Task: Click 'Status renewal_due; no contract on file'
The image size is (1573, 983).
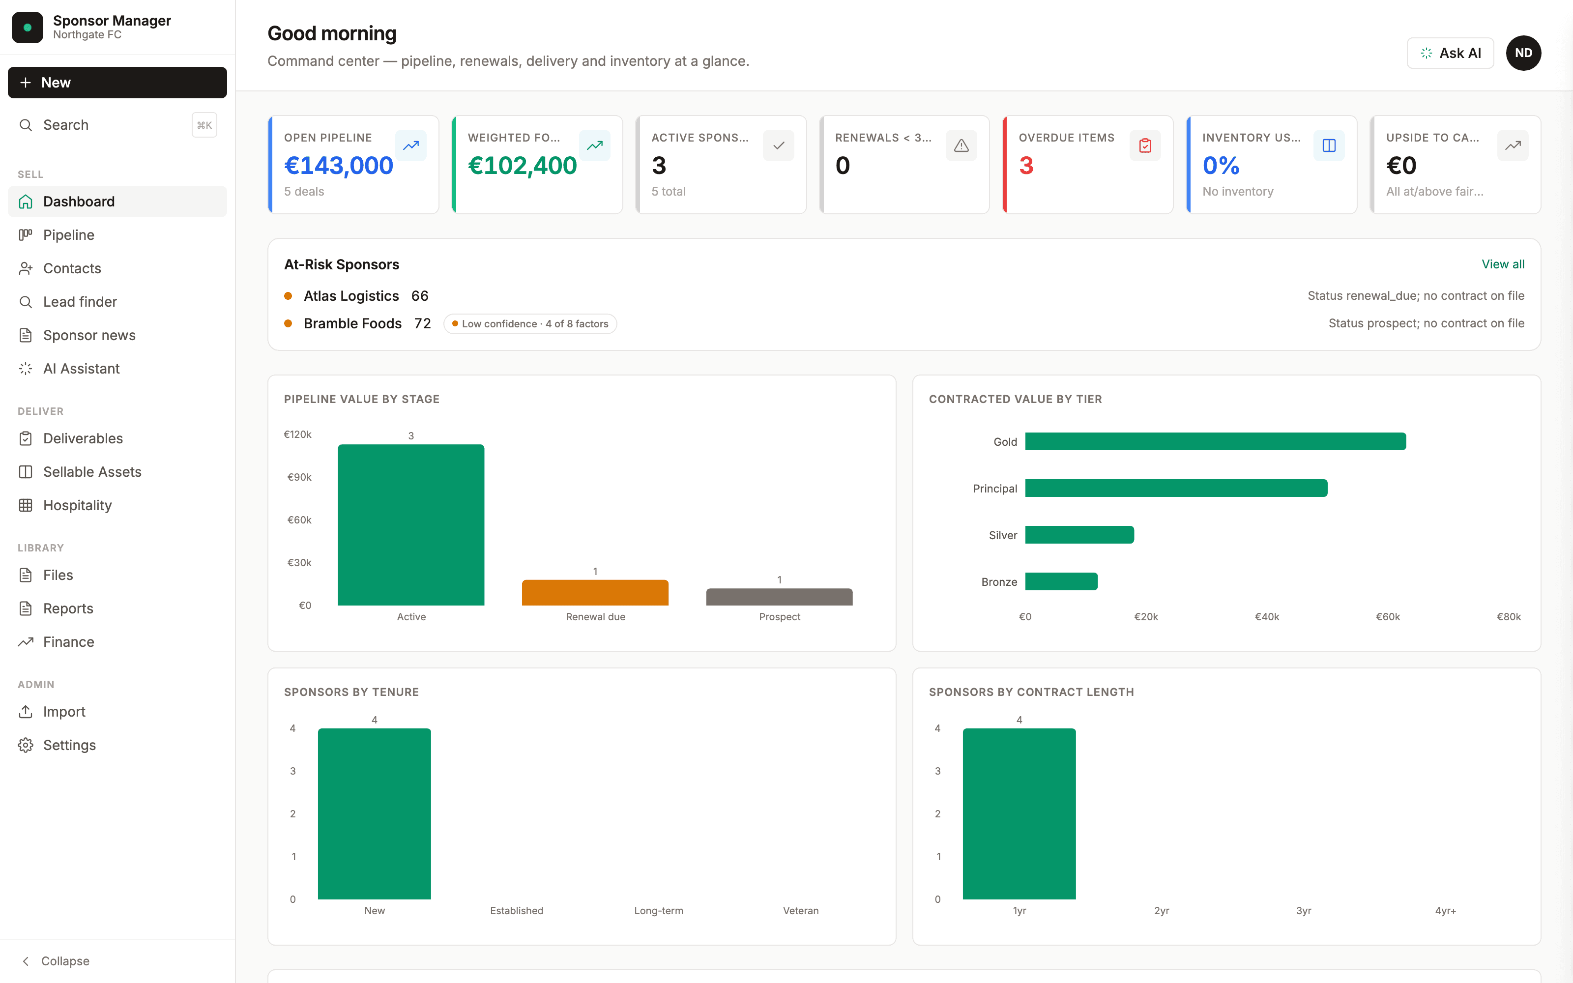Action: pyautogui.click(x=1416, y=296)
